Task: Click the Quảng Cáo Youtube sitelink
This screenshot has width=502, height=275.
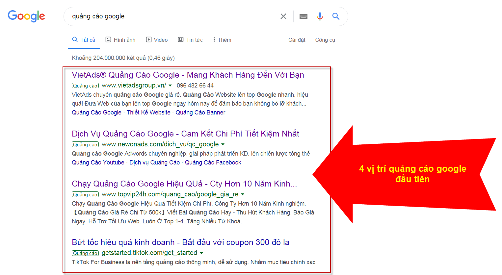Action: (x=98, y=162)
